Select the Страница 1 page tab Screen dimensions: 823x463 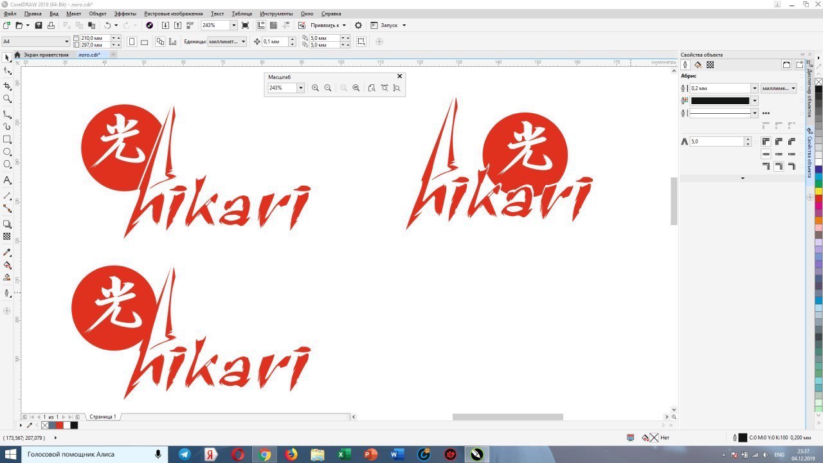pos(103,417)
